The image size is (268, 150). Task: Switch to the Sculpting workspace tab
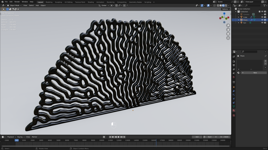point(58,2)
